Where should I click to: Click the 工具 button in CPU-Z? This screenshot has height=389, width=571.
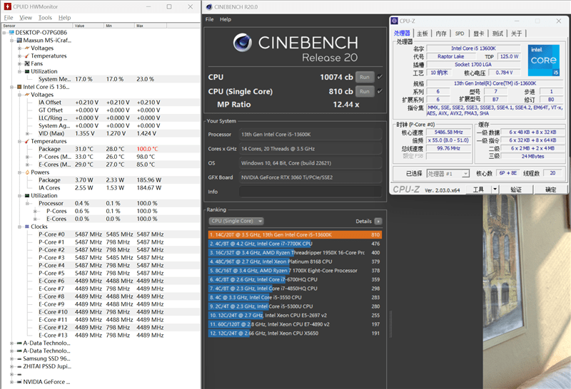click(x=478, y=190)
